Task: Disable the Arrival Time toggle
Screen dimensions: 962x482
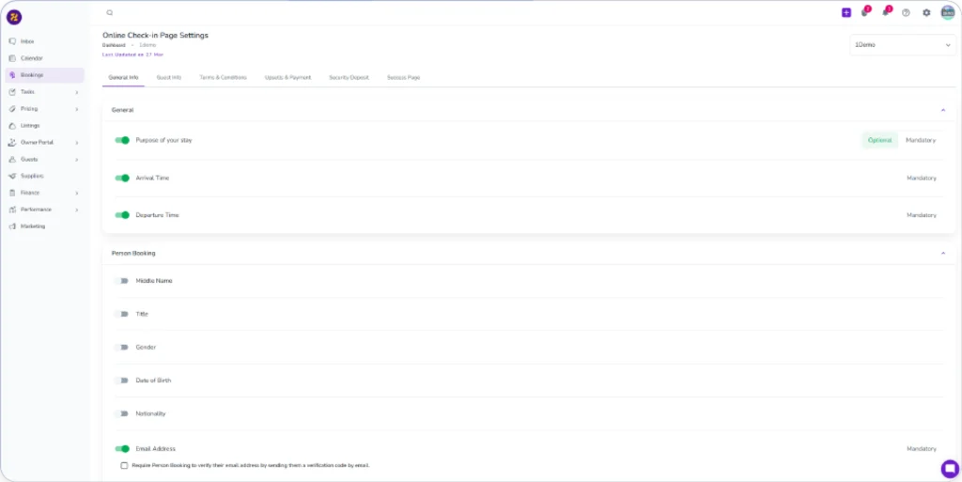Action: pyautogui.click(x=122, y=178)
